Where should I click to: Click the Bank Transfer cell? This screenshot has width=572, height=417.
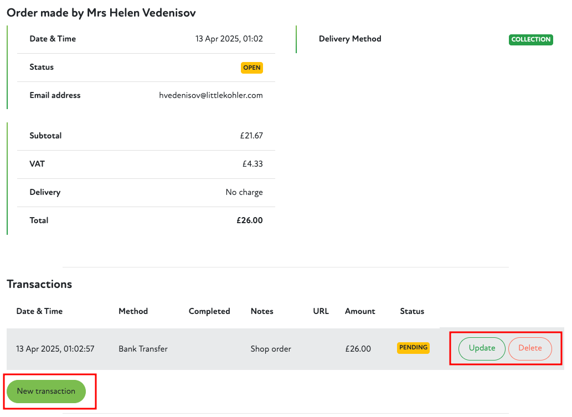coord(143,349)
